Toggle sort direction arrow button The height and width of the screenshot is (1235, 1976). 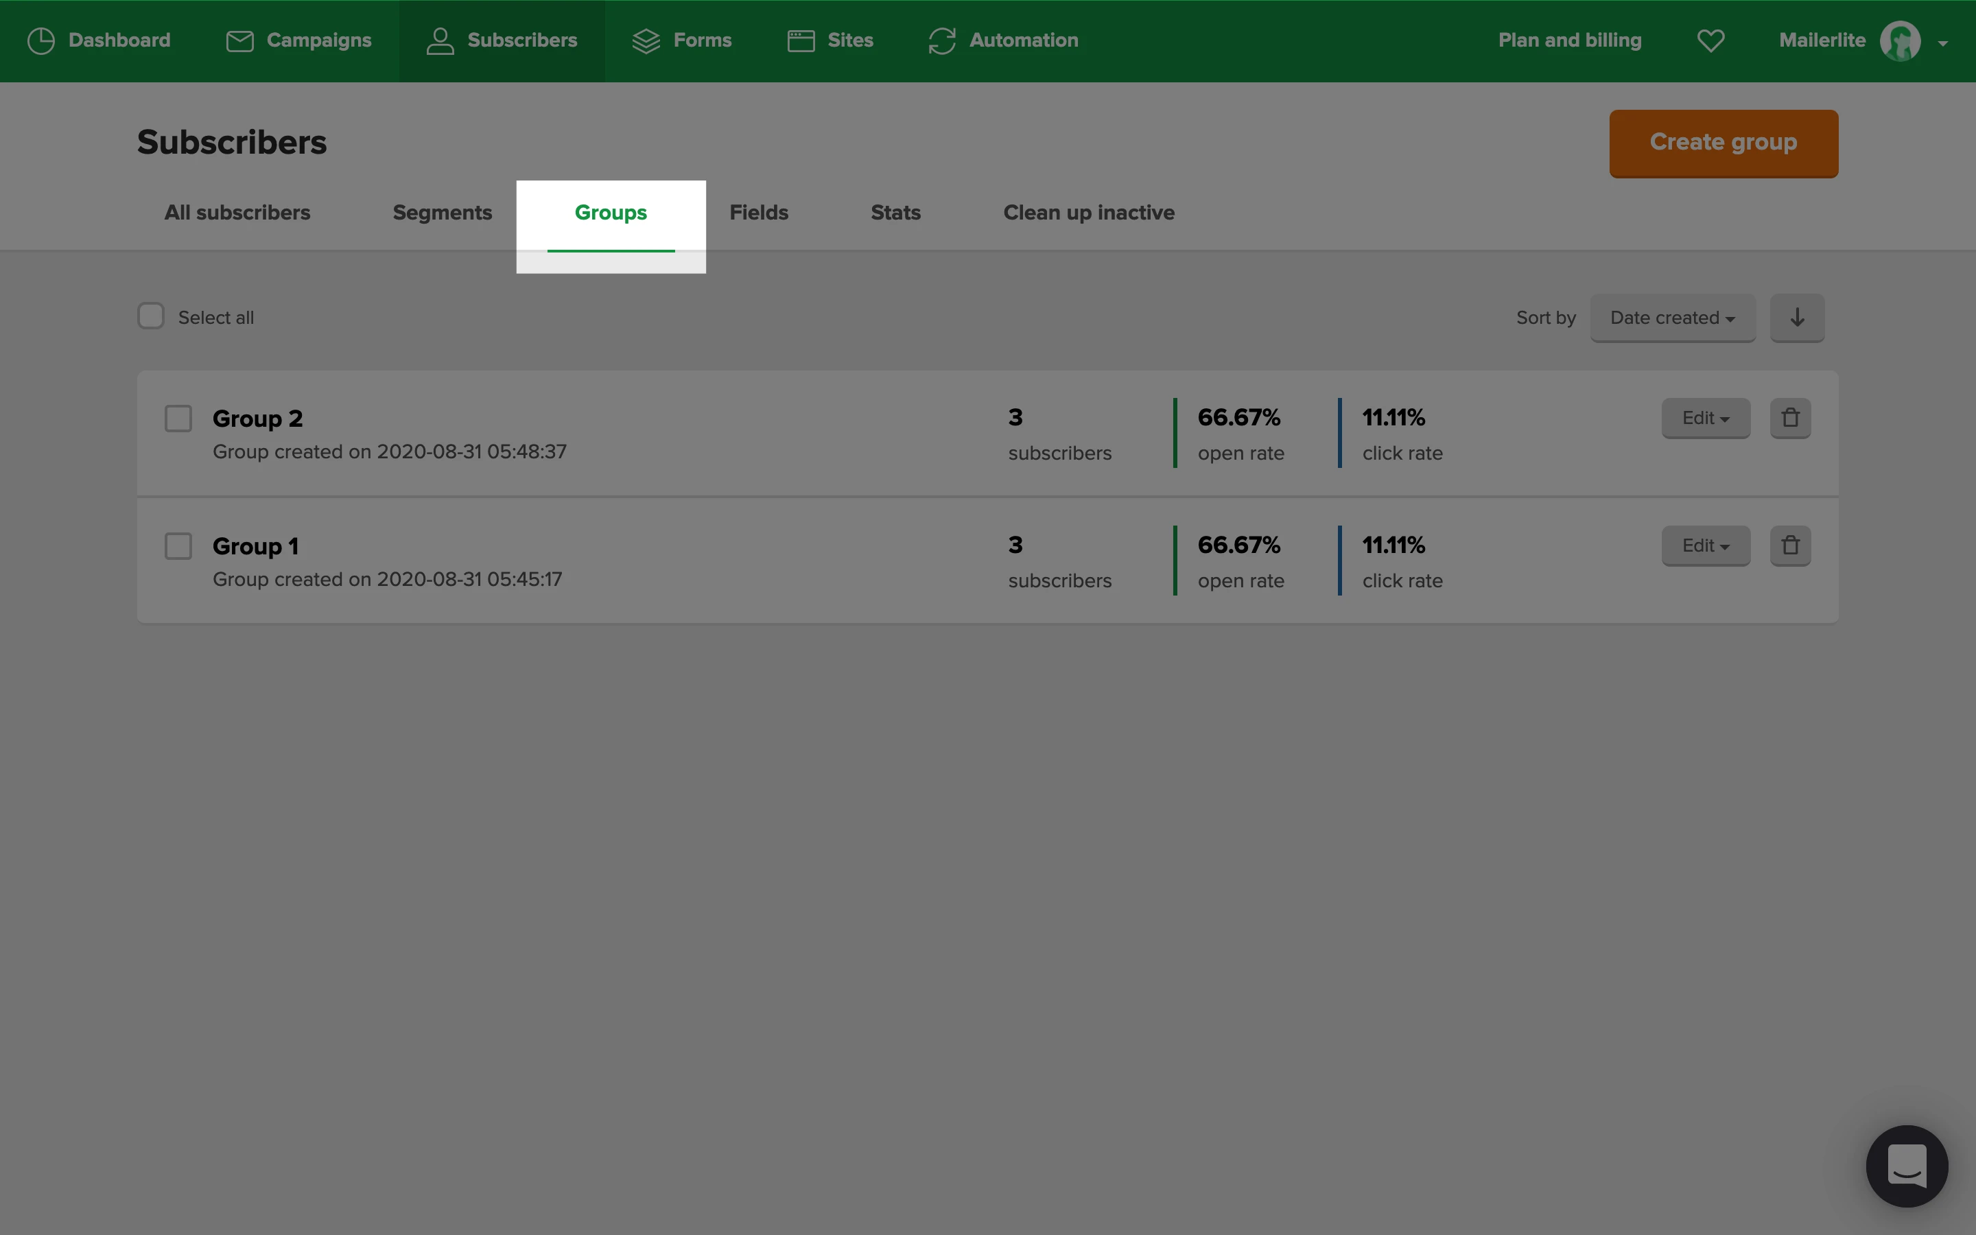(x=1797, y=318)
